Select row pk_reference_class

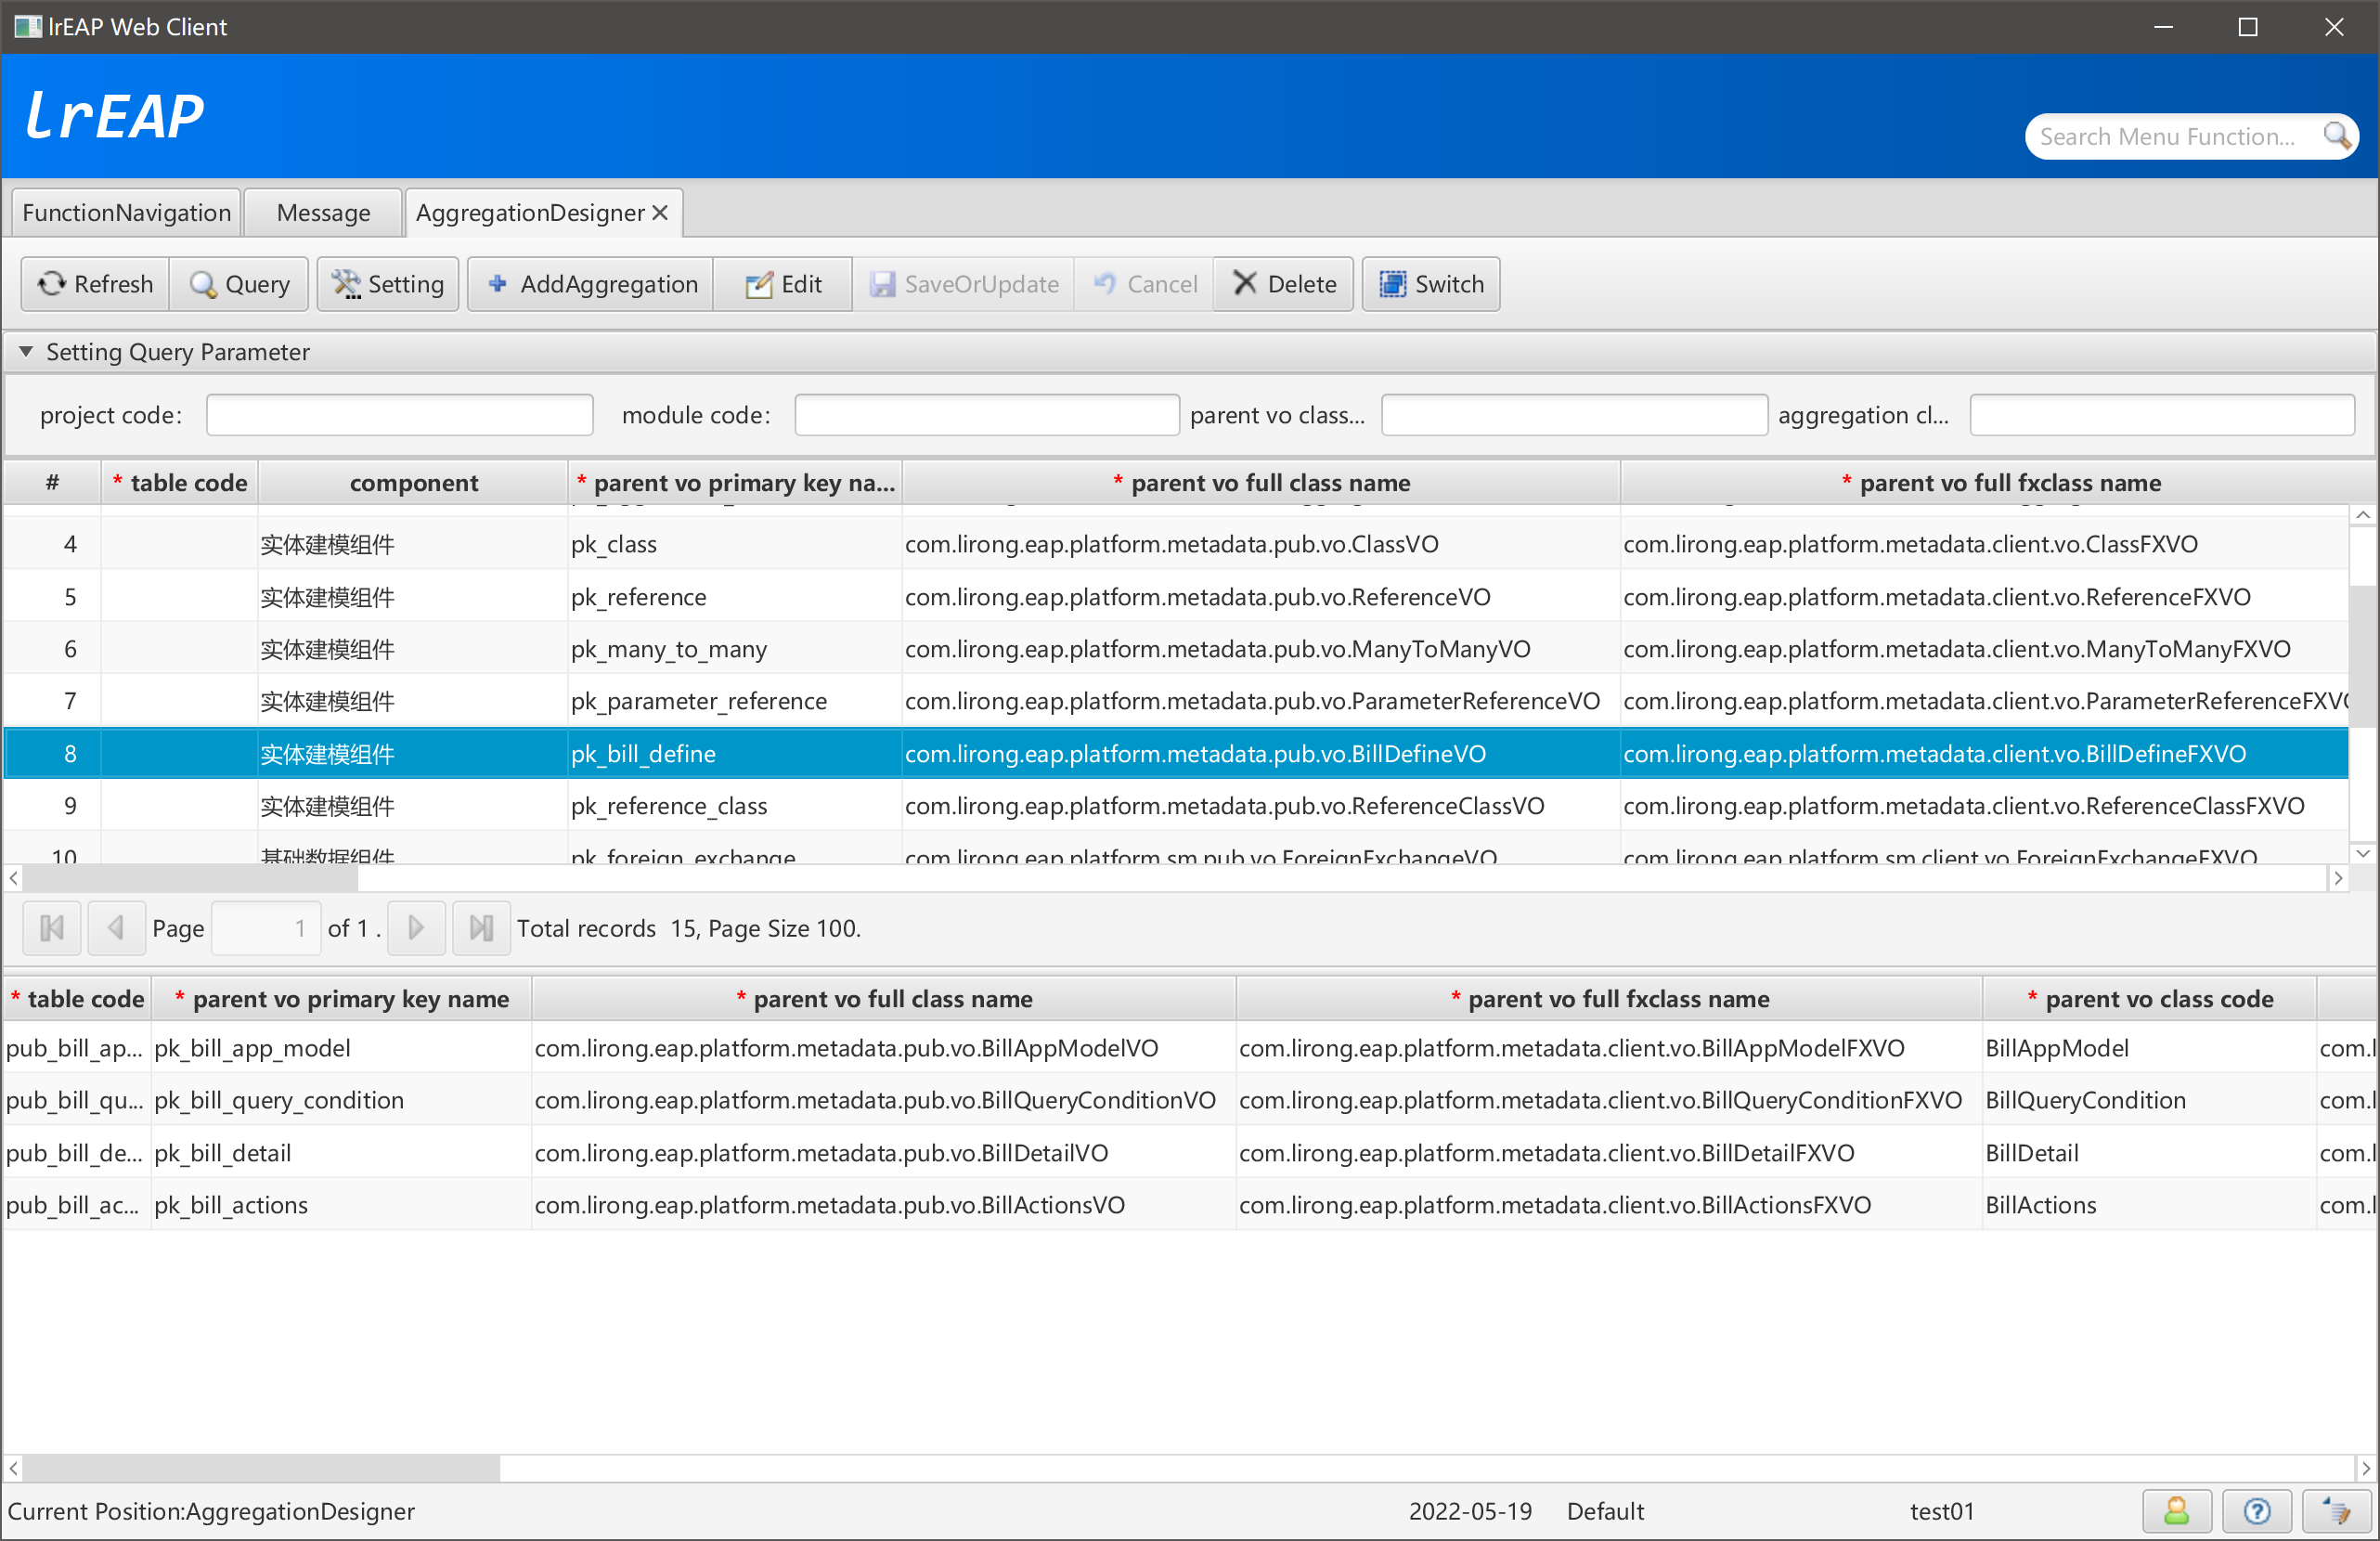[x=1175, y=806]
